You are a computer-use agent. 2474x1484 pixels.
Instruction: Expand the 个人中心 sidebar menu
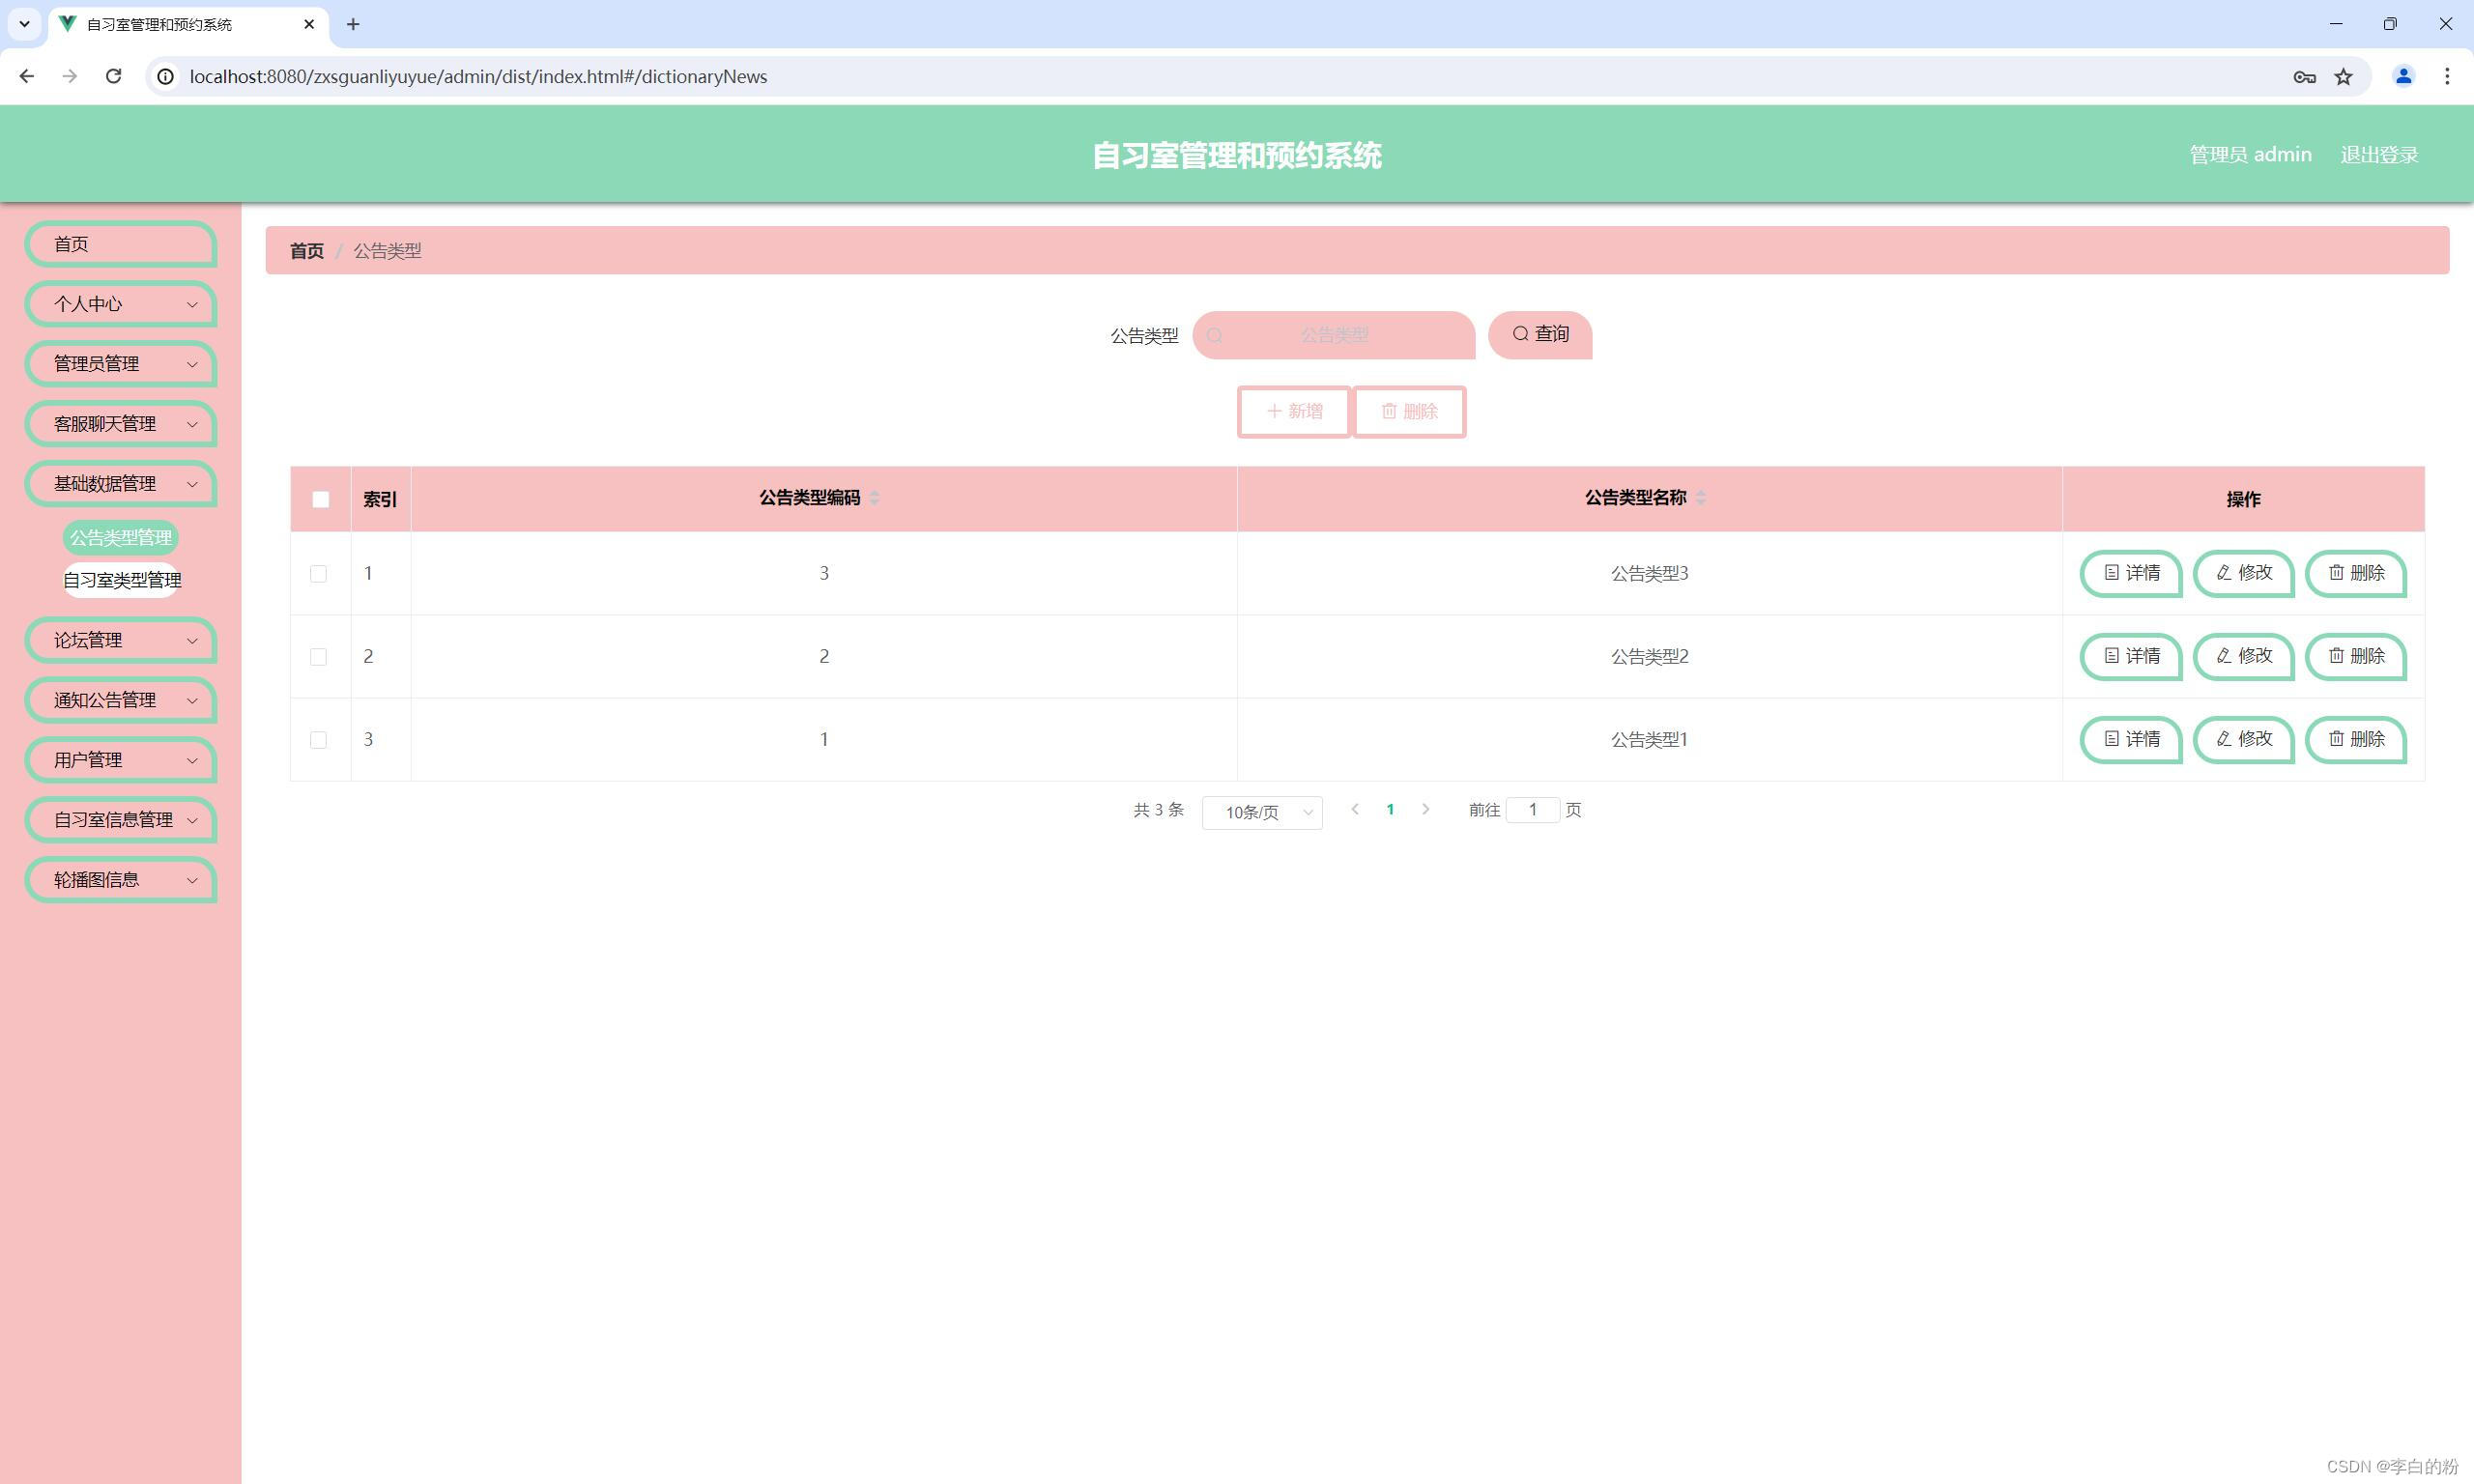(121, 304)
